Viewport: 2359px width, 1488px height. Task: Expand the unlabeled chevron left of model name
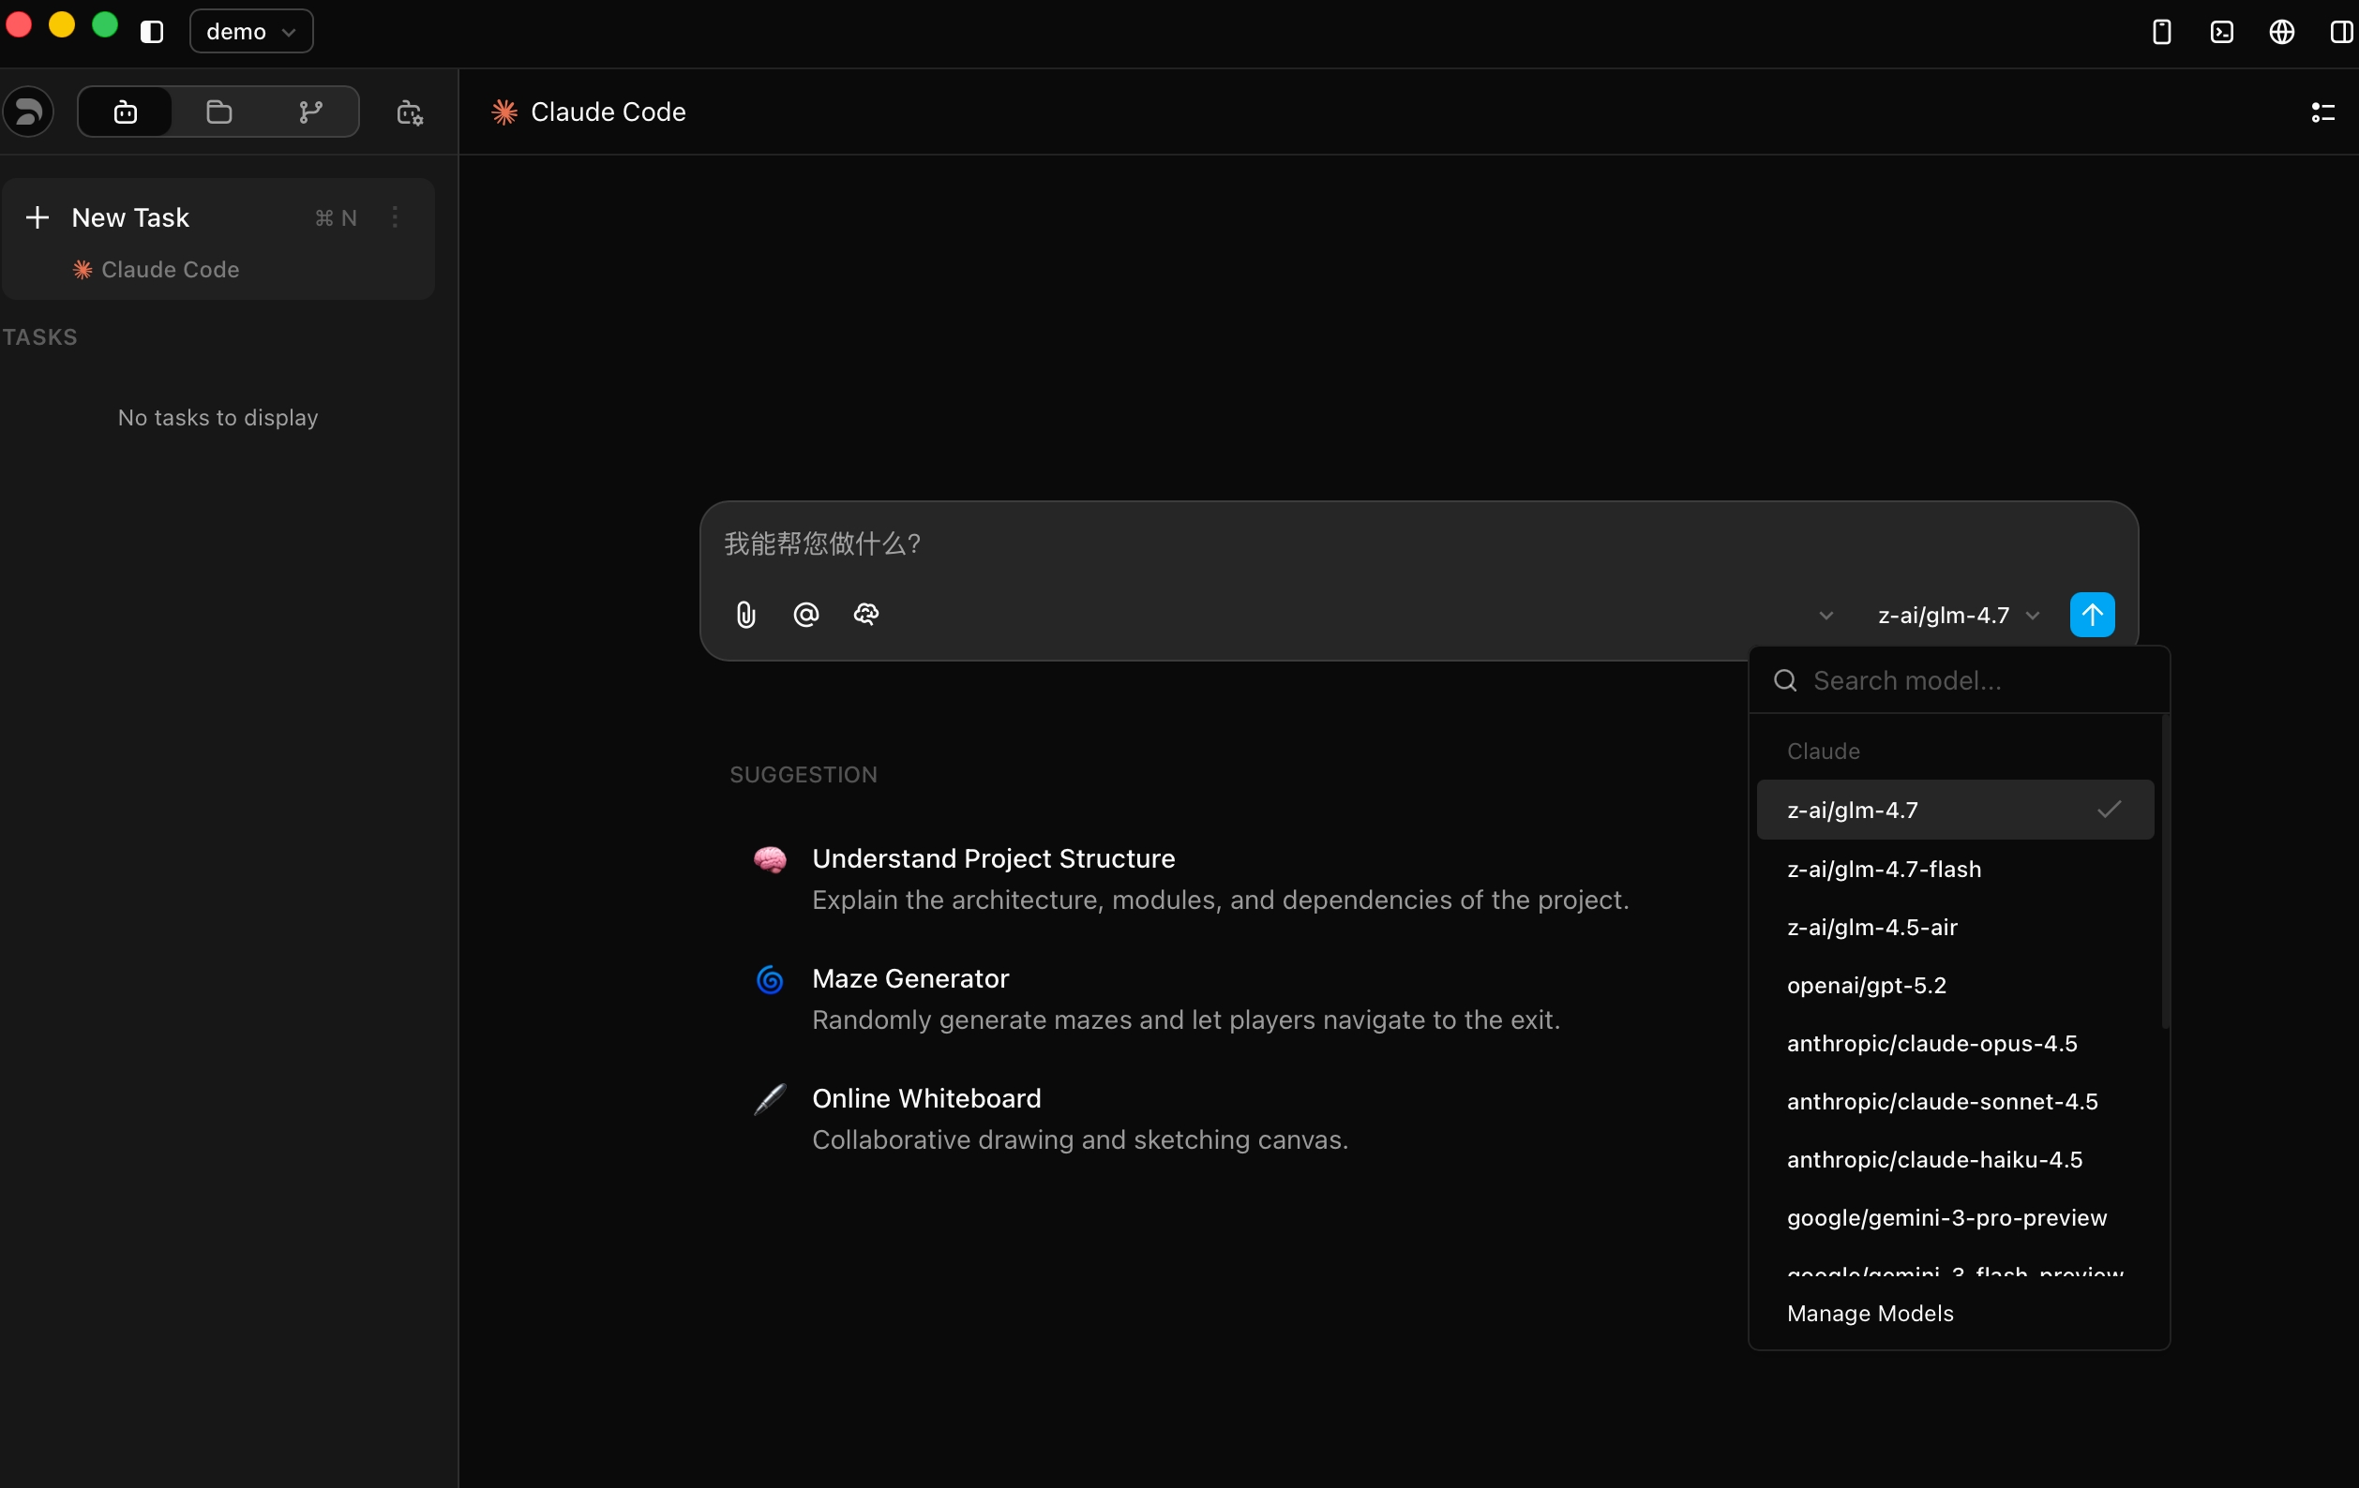[x=1826, y=616]
